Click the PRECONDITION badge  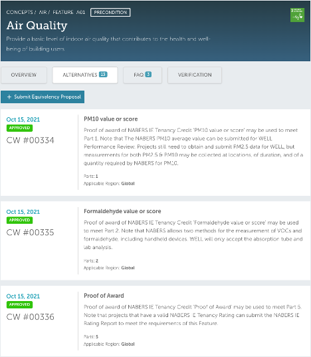pos(110,12)
